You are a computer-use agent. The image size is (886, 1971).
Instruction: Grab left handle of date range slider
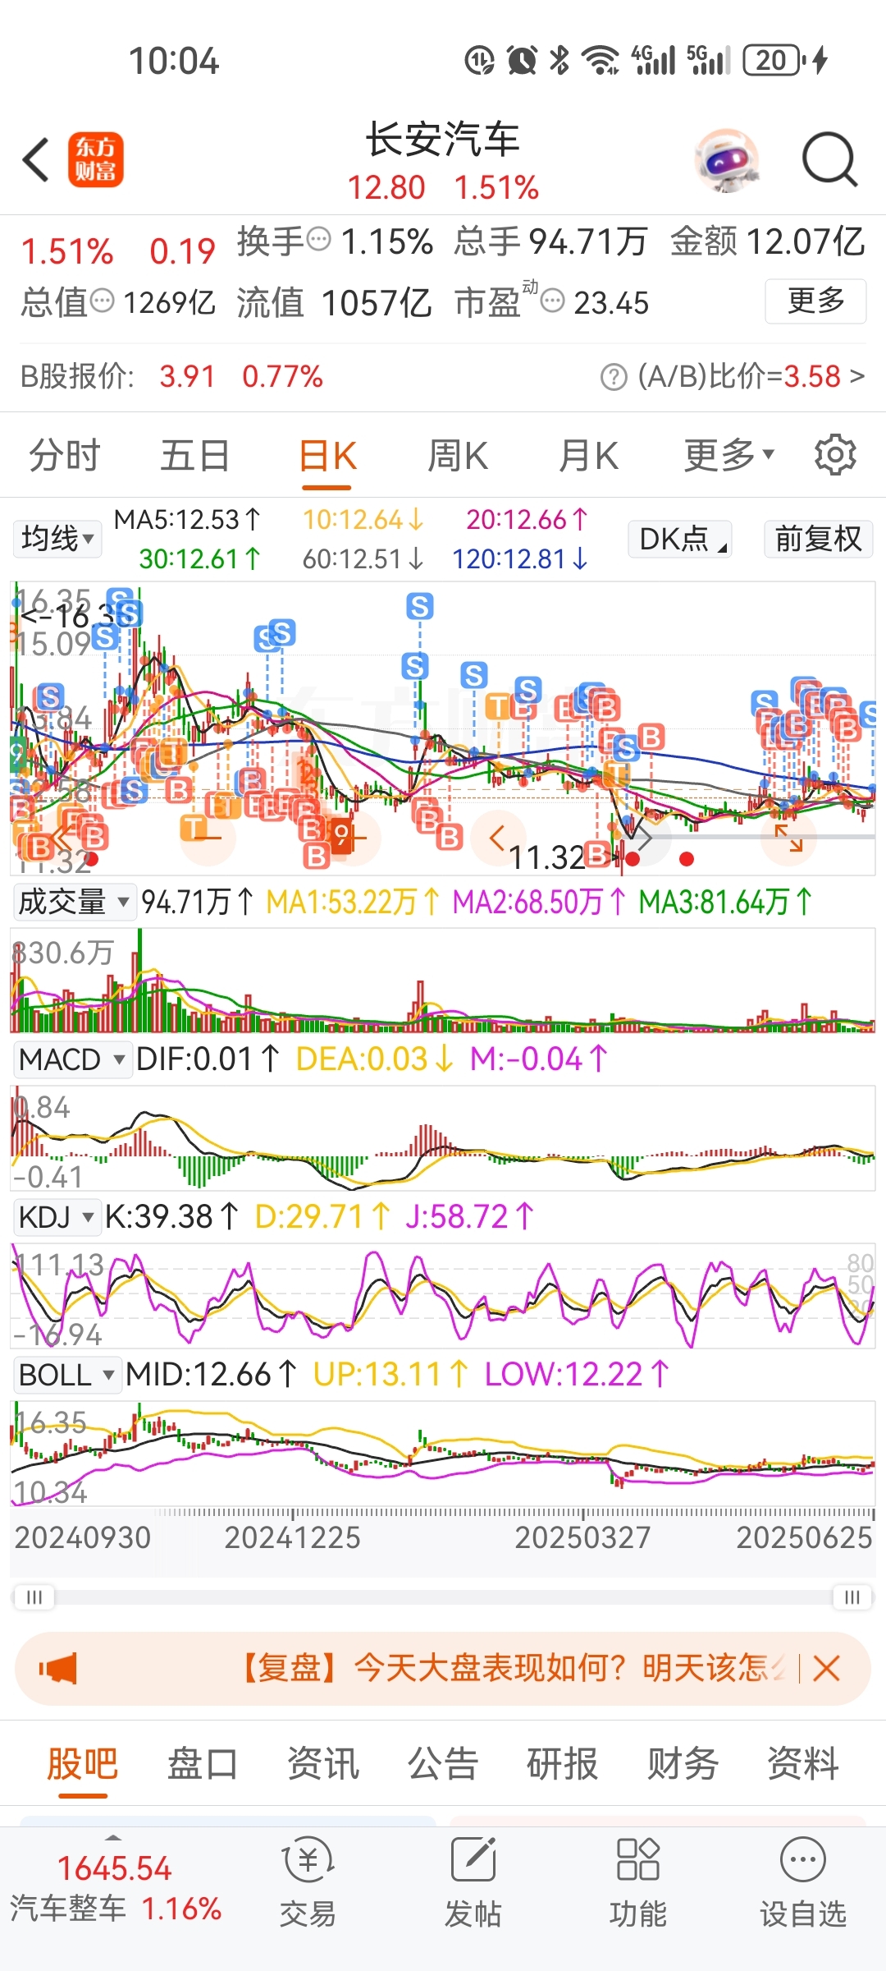[x=34, y=1597]
